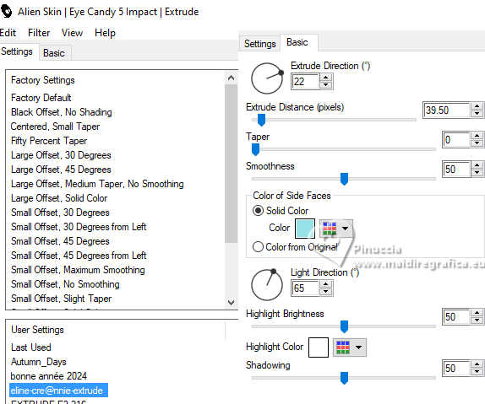Click the Taper value field
Screen dimensions: 485x404
[457, 140]
